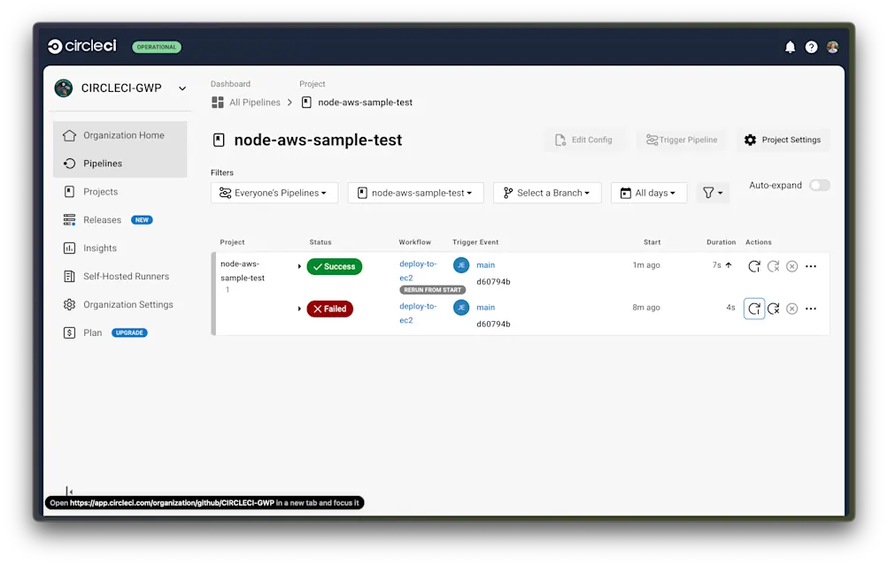Click node-aws-sample-test breadcrumb
Screen dimensions: 888x565
pyautogui.click(x=366, y=103)
